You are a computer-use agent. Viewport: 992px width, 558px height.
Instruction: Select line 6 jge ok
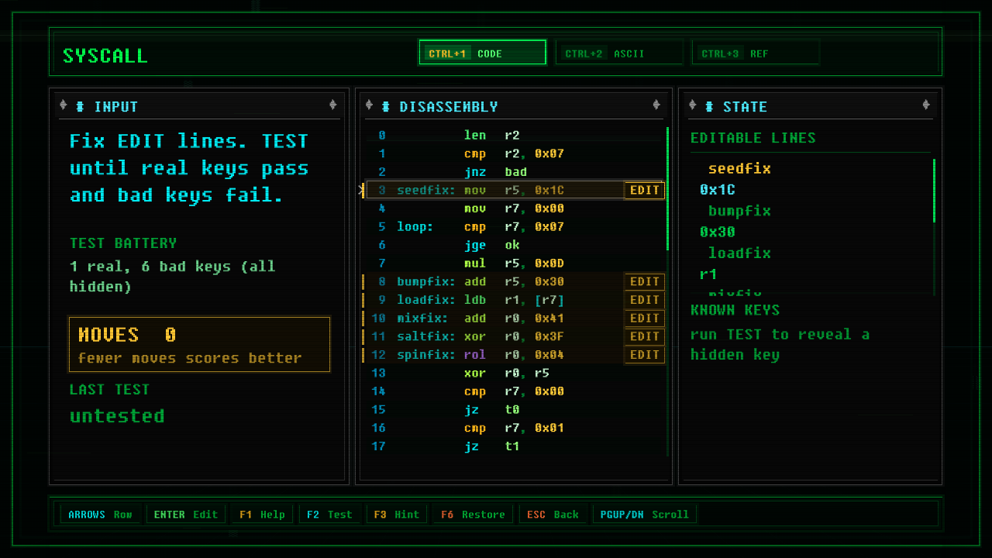(x=513, y=245)
